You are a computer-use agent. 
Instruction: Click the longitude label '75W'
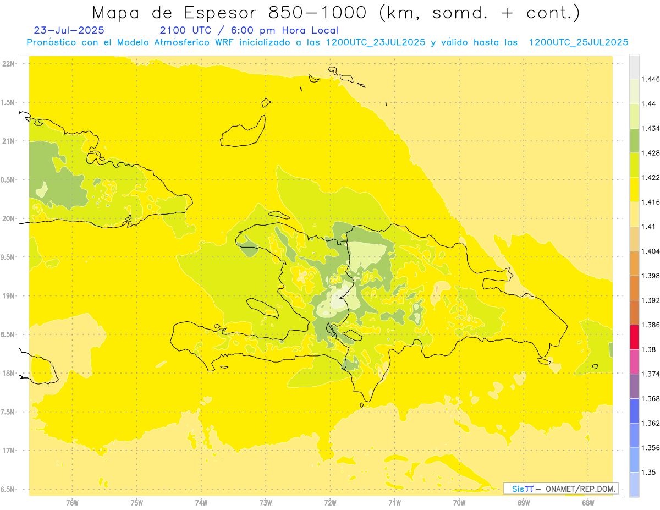(x=137, y=503)
